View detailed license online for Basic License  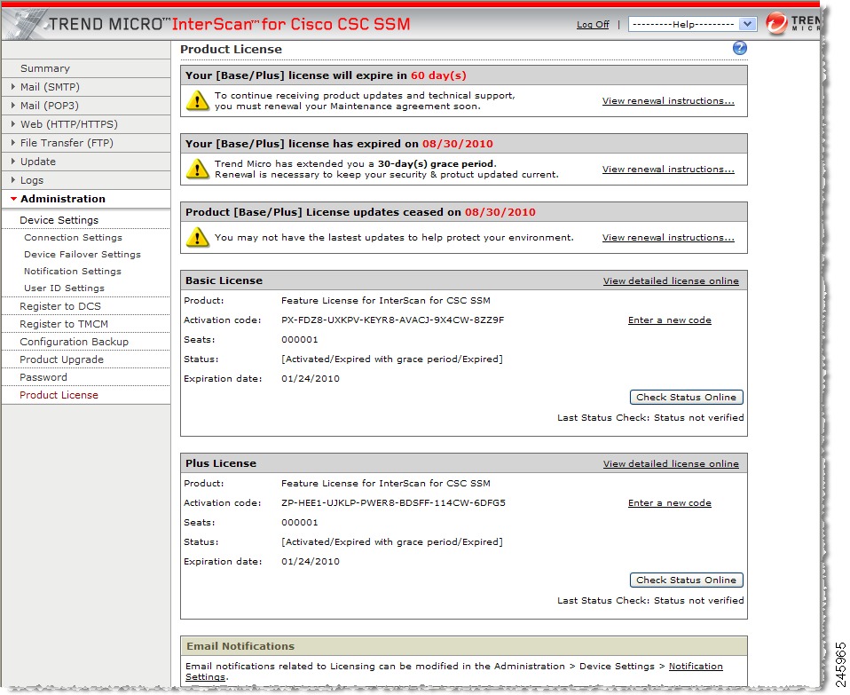point(671,280)
